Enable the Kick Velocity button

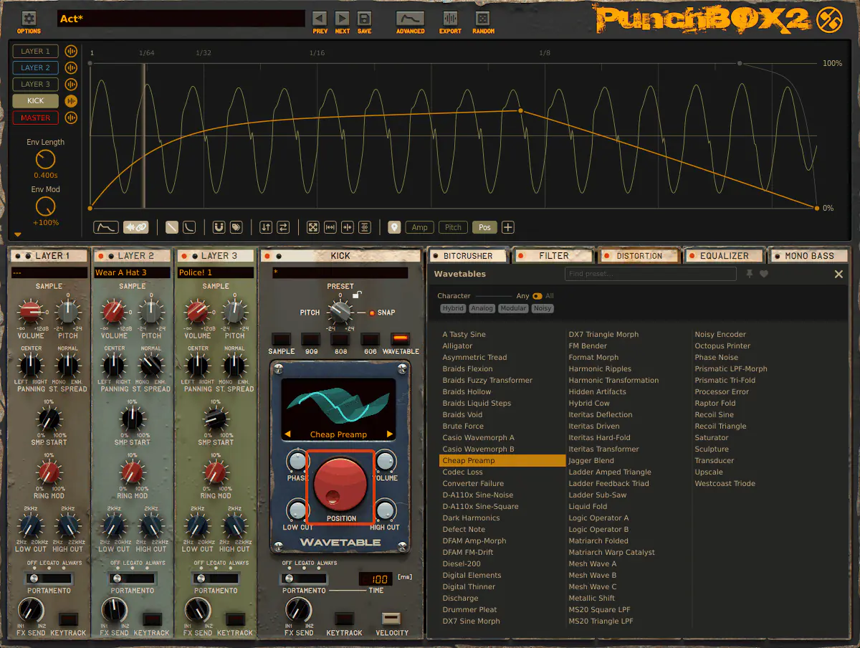(392, 618)
